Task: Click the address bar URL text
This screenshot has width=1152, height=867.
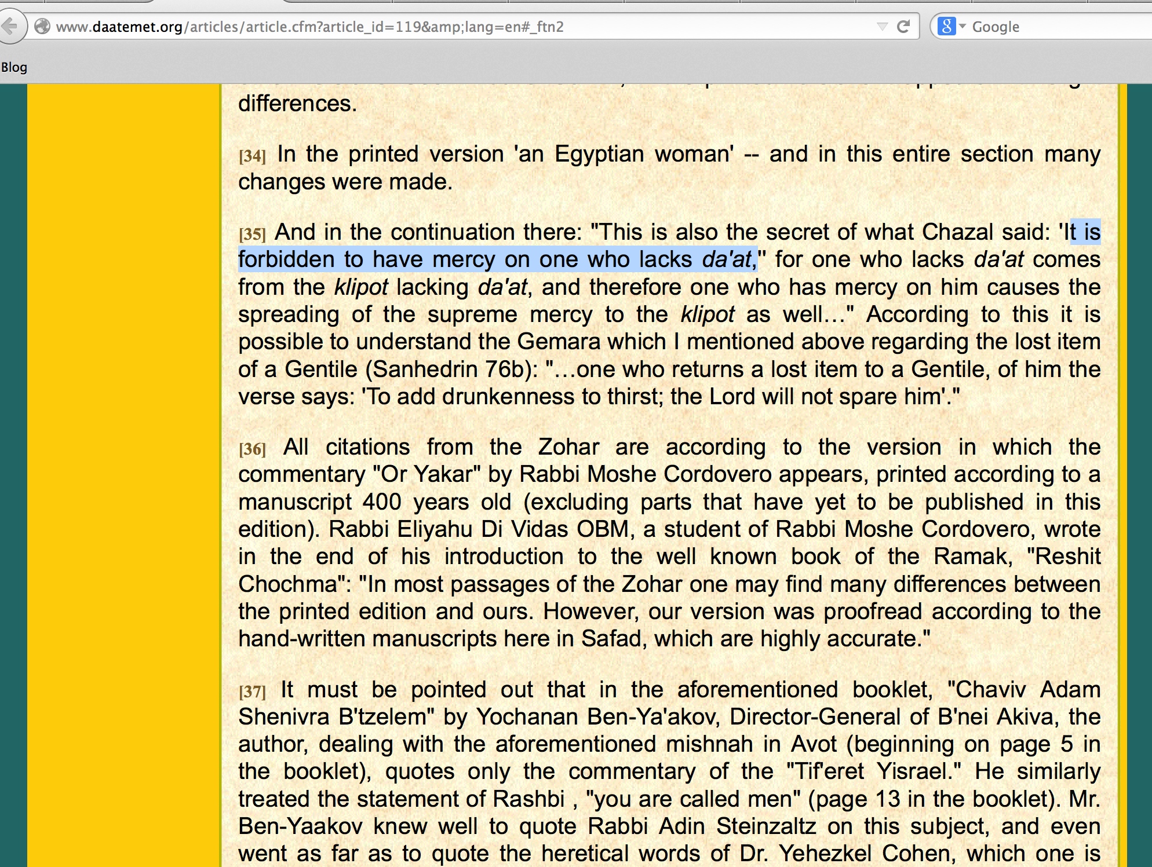Action: tap(309, 27)
